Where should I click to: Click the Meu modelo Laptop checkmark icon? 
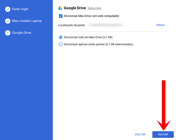click(8, 21)
